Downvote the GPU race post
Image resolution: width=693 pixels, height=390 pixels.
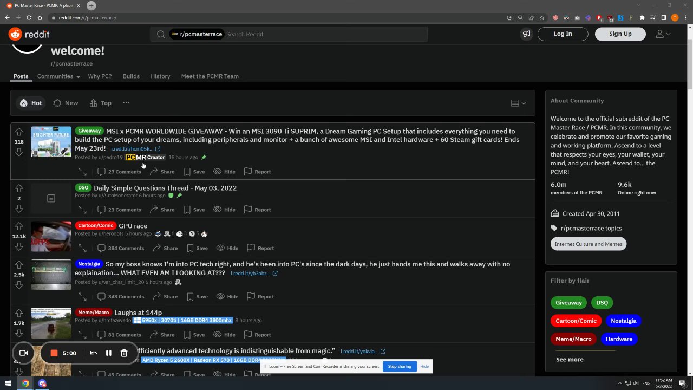coord(19,246)
